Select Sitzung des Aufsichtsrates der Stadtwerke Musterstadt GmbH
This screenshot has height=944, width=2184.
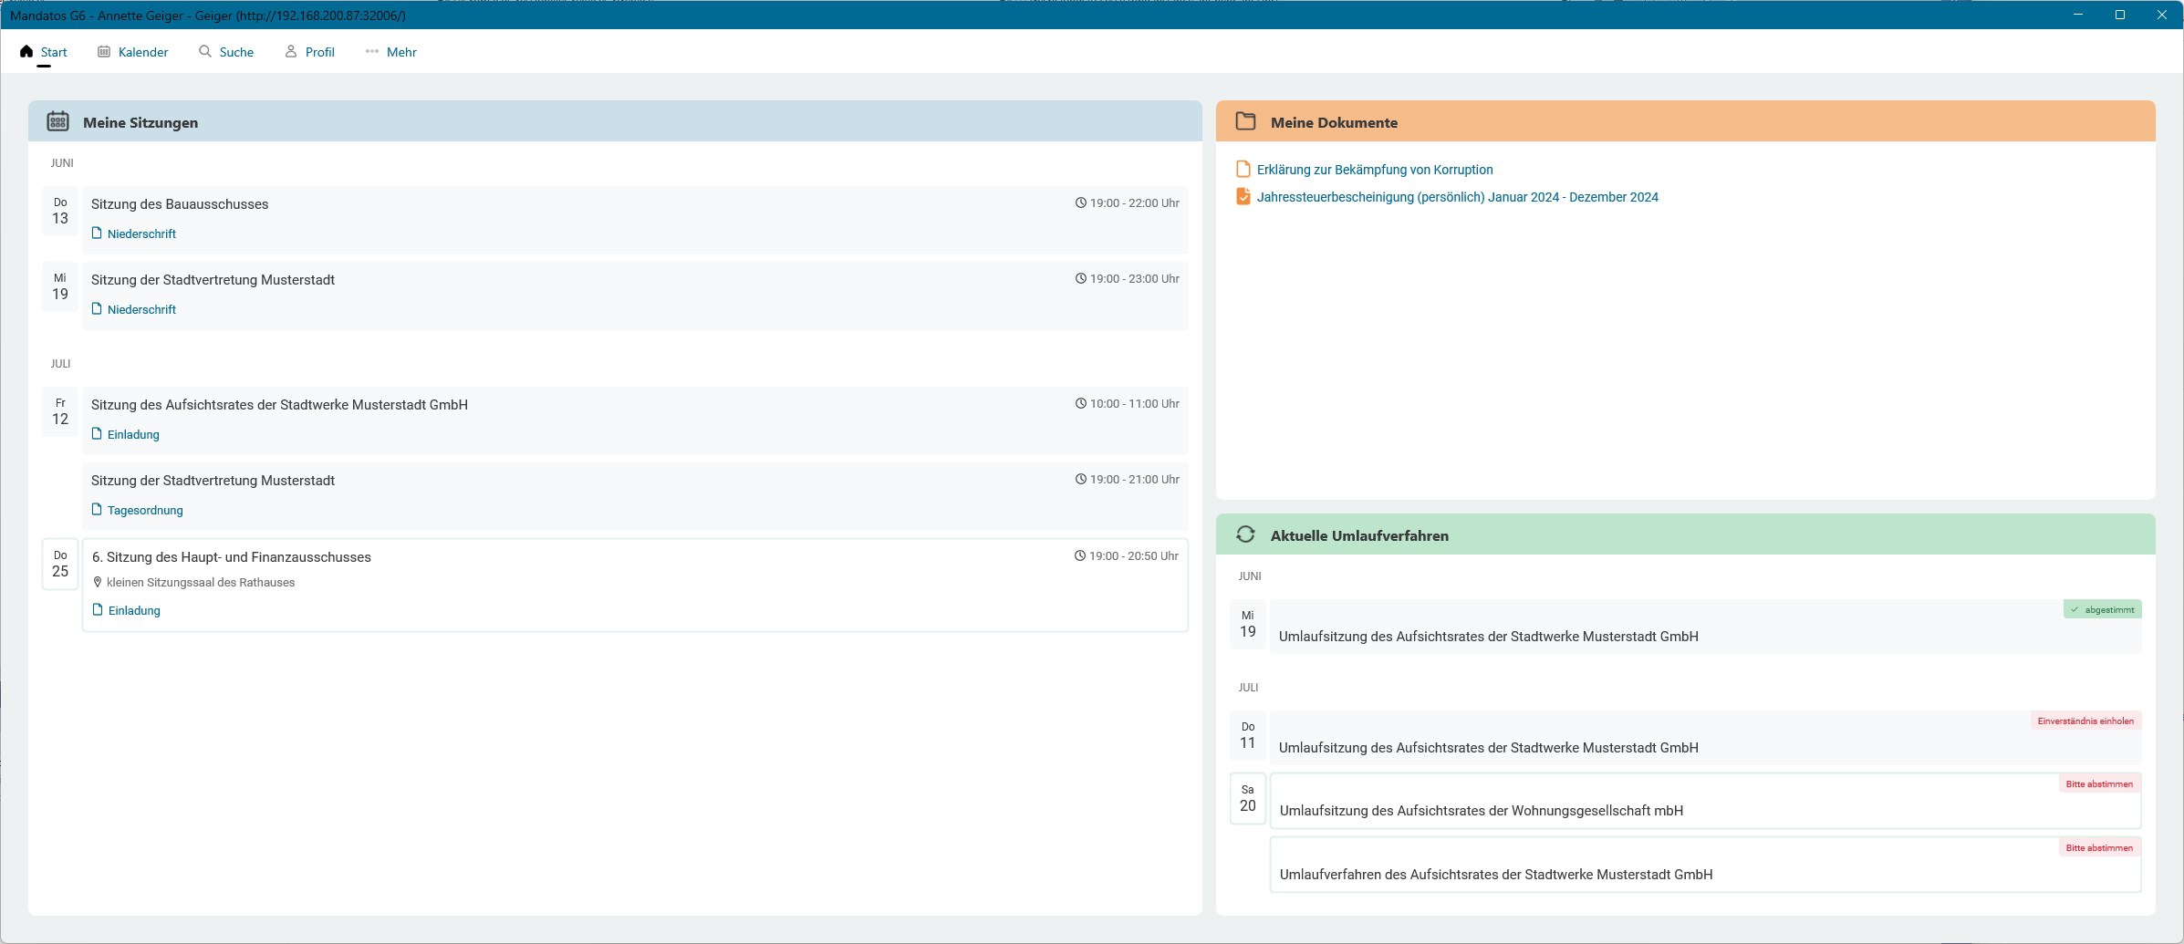point(635,420)
